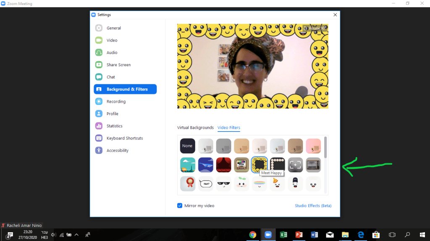Viewport: 430px width, 241px height.
Task: Switch to the Virtual Backgrounds tab
Action: (x=195, y=128)
